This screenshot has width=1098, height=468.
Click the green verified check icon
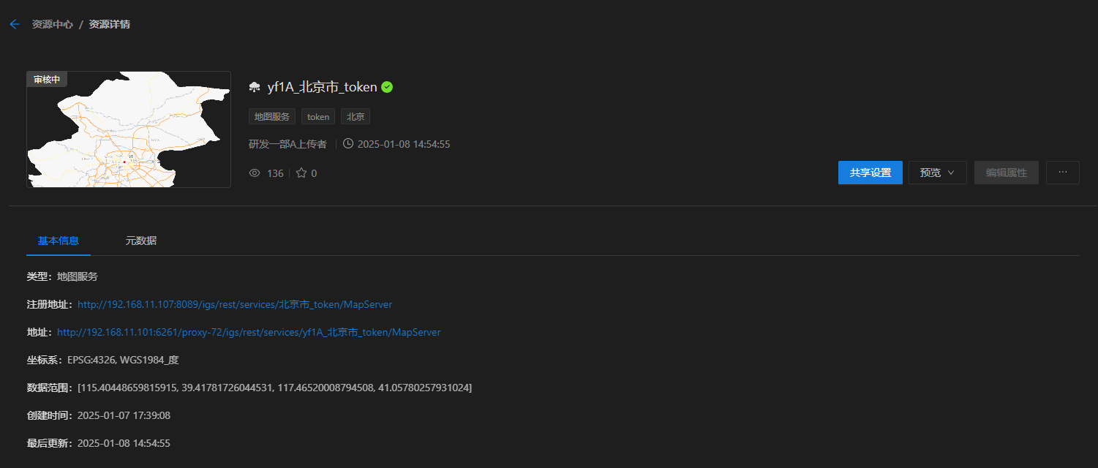tap(387, 87)
